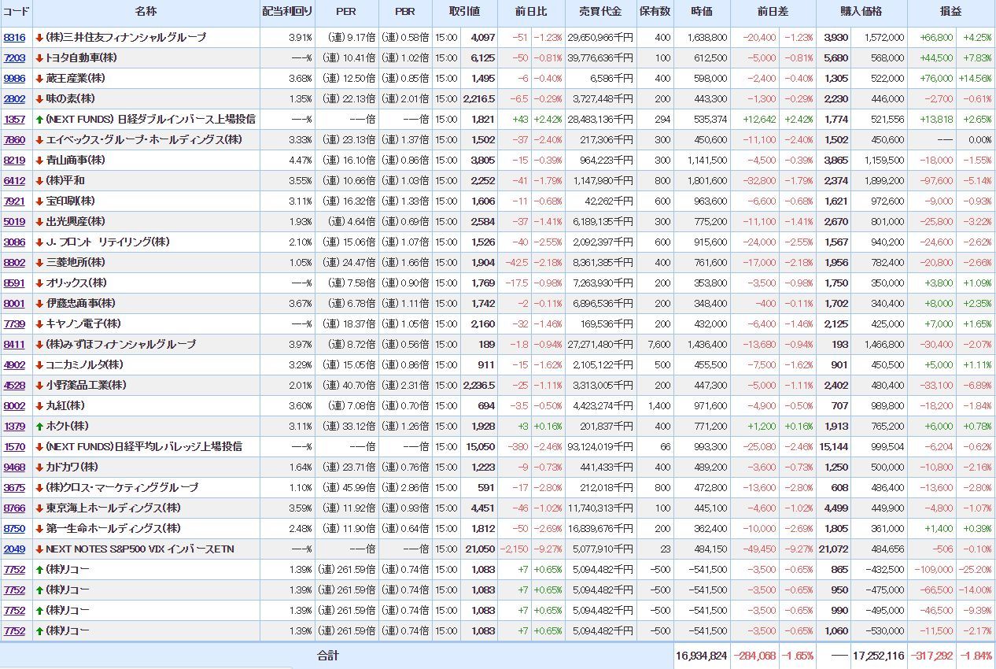Select the 4528 小野薬品工業 code link
Image resolution: width=996 pixels, height=669 pixels.
tap(14, 386)
